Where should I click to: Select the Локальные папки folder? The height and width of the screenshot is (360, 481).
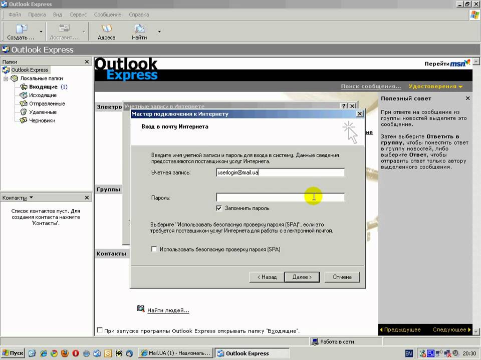coord(42,78)
